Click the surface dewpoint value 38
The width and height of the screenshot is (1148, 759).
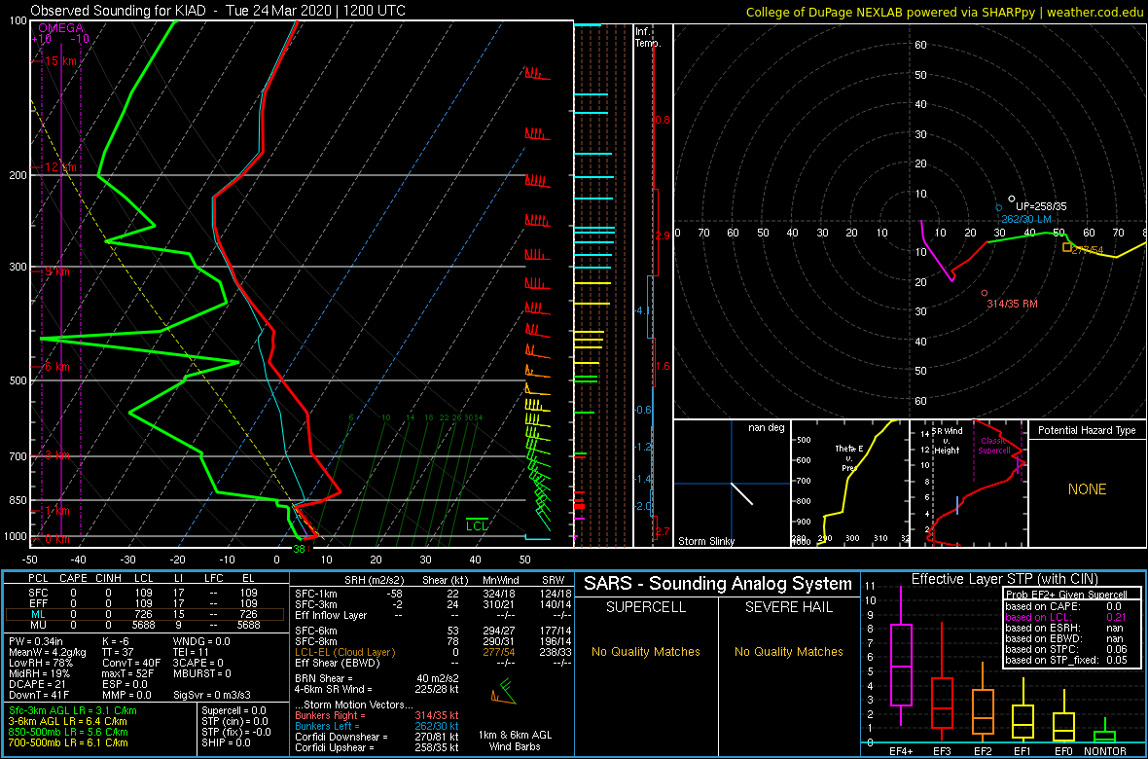point(299,548)
